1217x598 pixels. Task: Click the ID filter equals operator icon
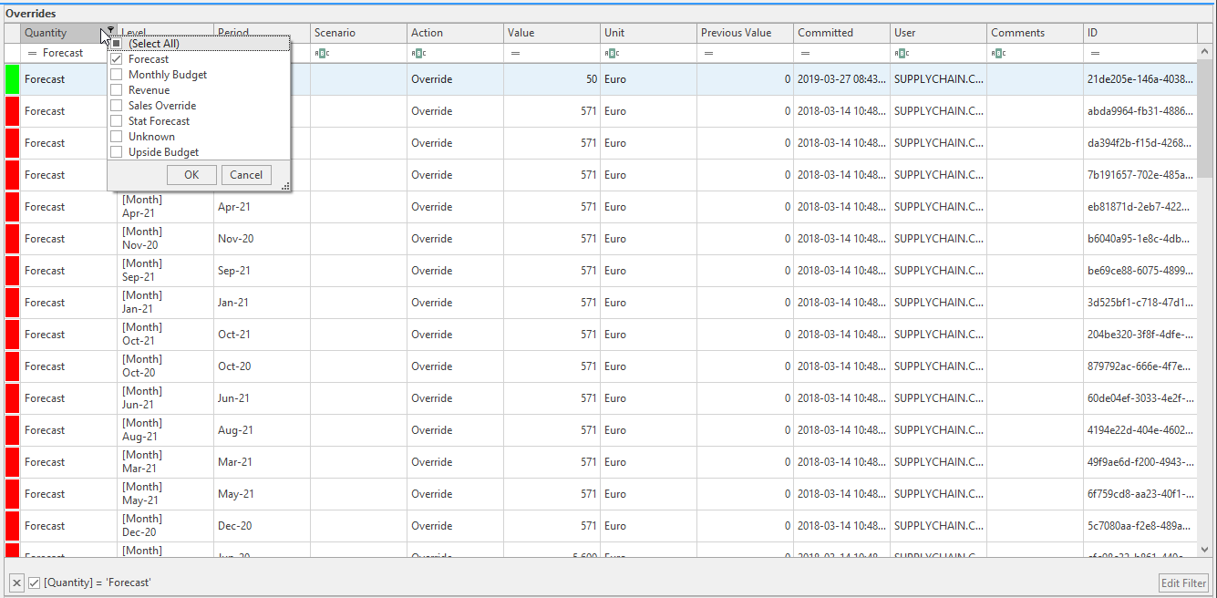1095,53
